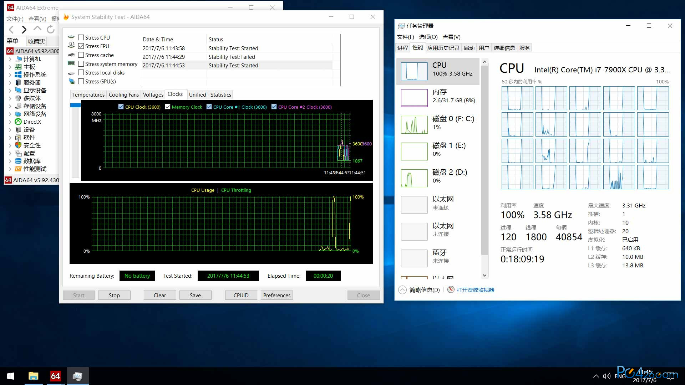Switch to the Voltages tab
685x385 pixels.
pos(153,94)
